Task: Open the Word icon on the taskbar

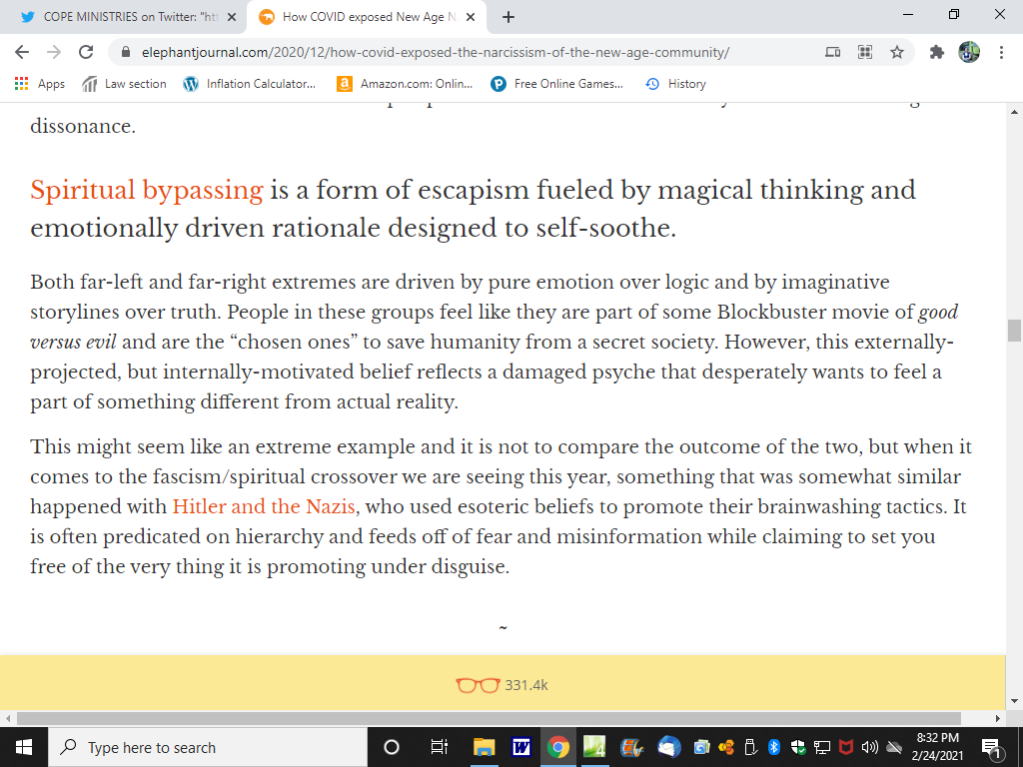Action: [x=520, y=747]
